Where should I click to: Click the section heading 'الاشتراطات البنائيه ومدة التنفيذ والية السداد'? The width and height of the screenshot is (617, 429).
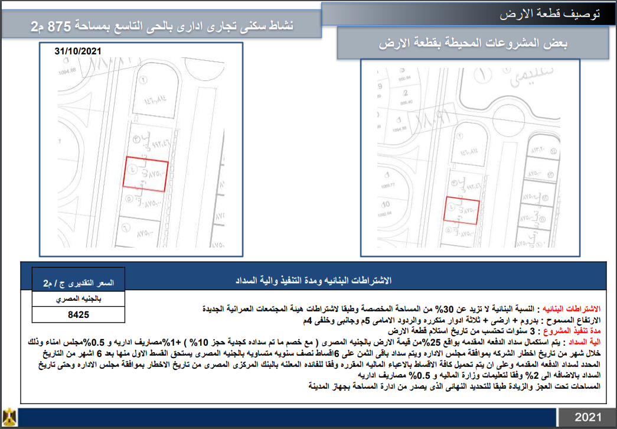pyautogui.click(x=314, y=281)
